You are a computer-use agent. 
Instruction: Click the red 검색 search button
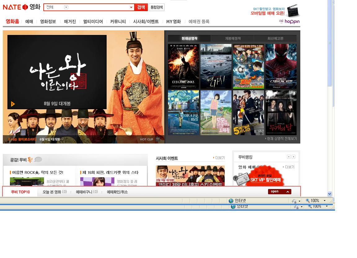point(141,7)
